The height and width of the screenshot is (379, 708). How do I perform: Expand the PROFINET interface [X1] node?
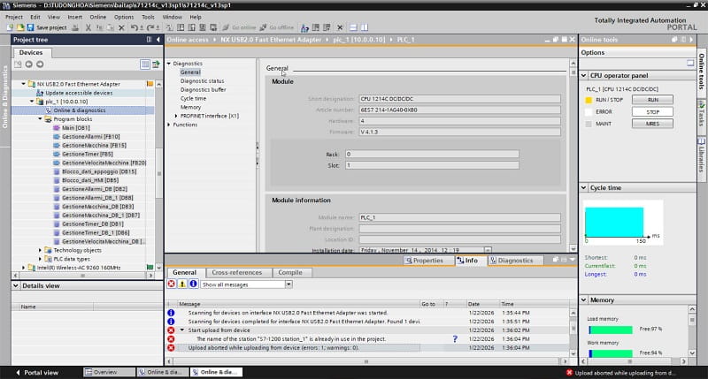tap(176, 116)
